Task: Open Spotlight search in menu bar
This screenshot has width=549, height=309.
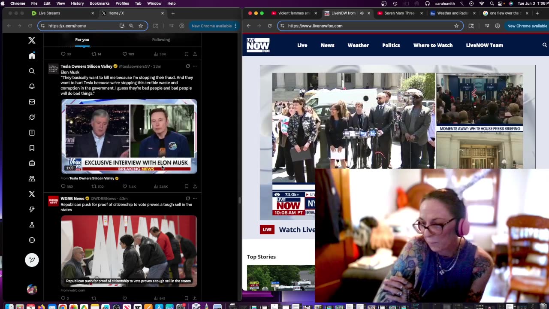Action: [x=492, y=3]
